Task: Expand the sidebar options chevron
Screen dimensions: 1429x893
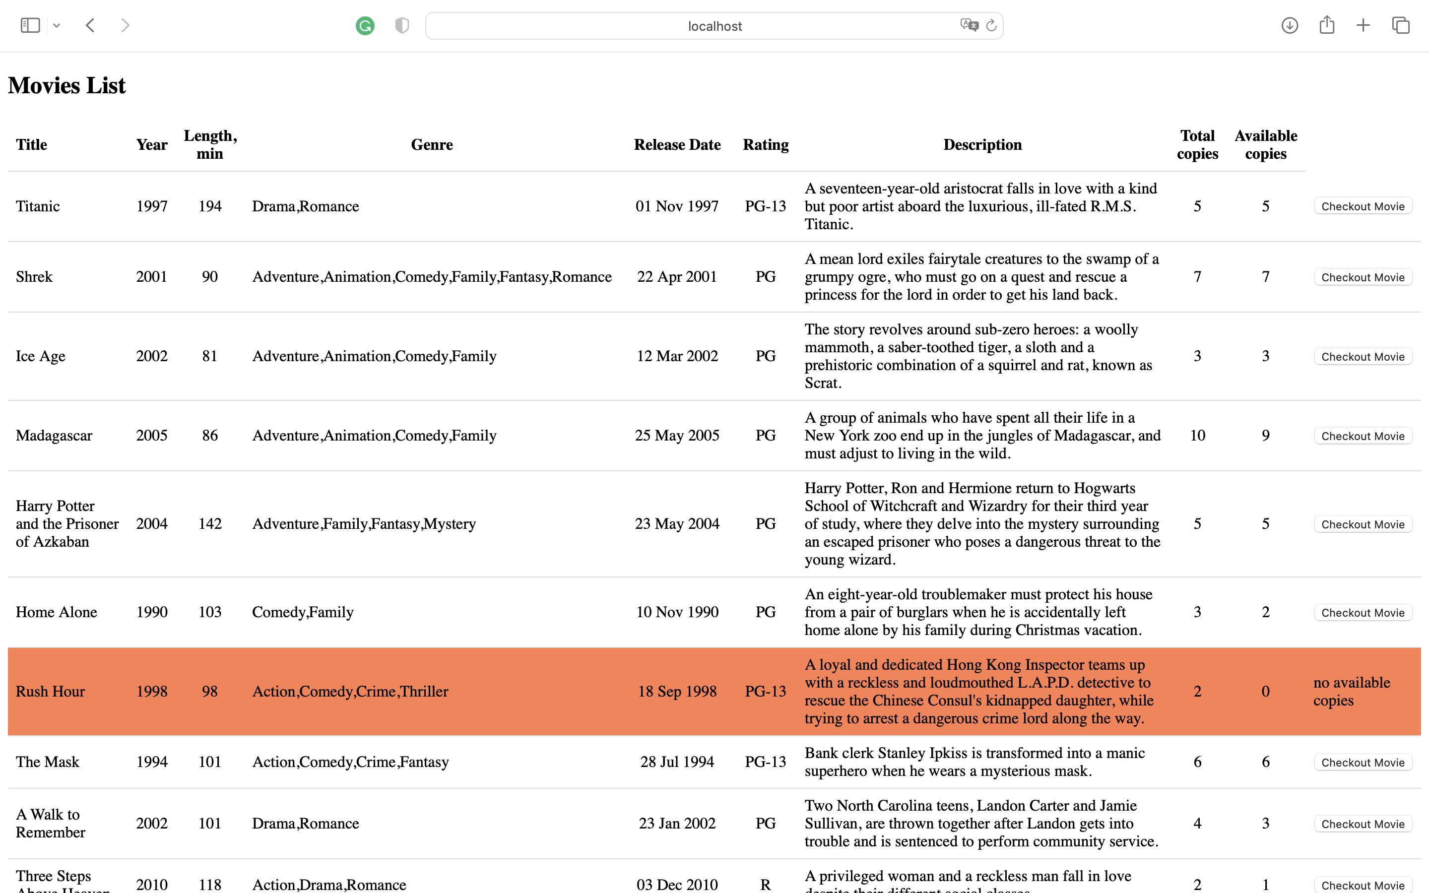Action: pos(57,25)
